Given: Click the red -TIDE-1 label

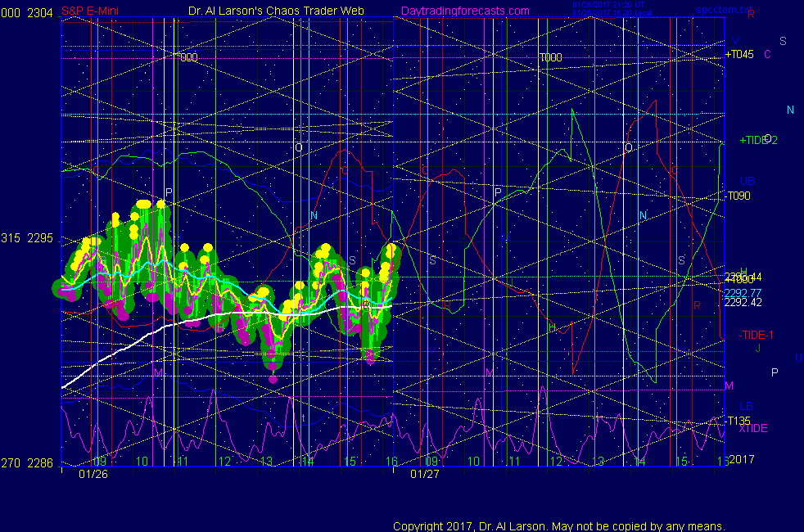Looking at the screenshot, I should click(x=756, y=336).
